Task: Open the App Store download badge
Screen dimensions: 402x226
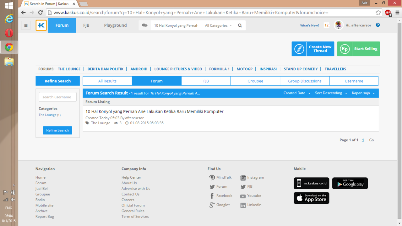Action: [312, 198]
